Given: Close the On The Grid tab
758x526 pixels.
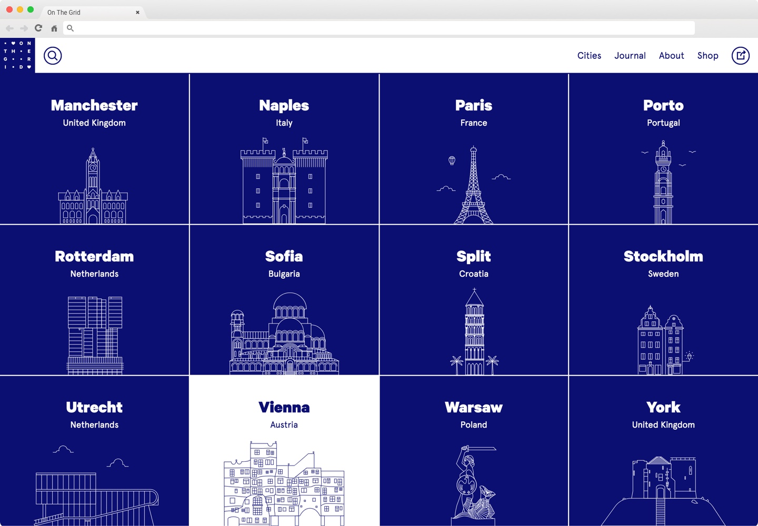Looking at the screenshot, I should [138, 13].
